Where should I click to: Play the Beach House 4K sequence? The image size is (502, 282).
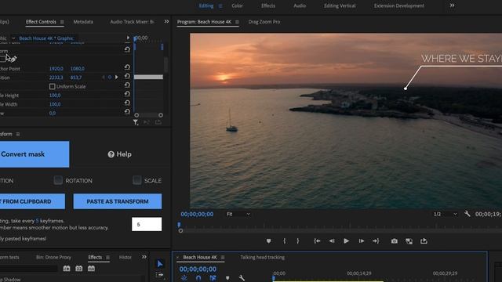click(347, 241)
